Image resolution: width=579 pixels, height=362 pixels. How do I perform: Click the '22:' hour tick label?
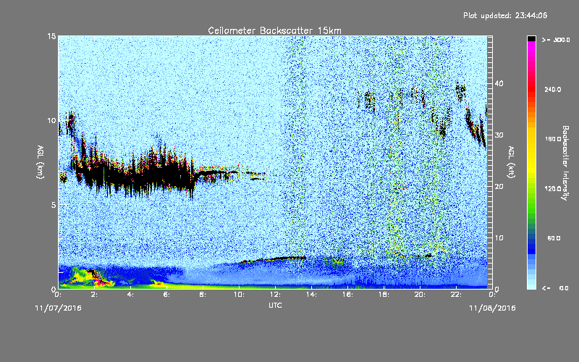point(456,295)
